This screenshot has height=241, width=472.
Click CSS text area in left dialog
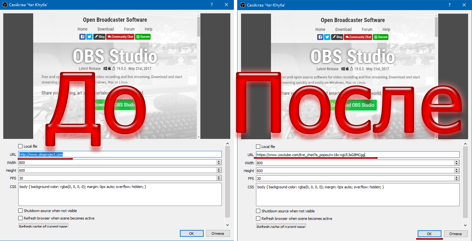(x=120, y=195)
